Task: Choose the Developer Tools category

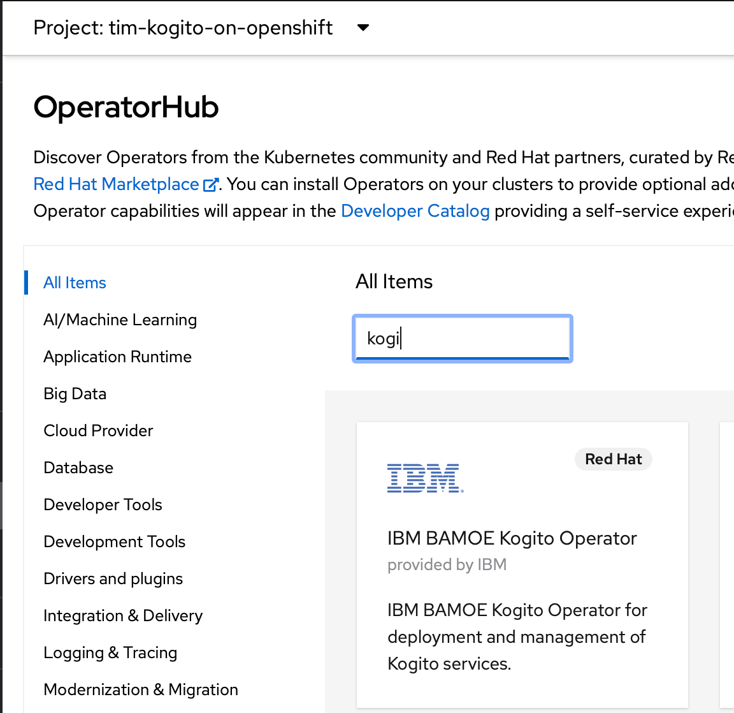Action: (103, 504)
